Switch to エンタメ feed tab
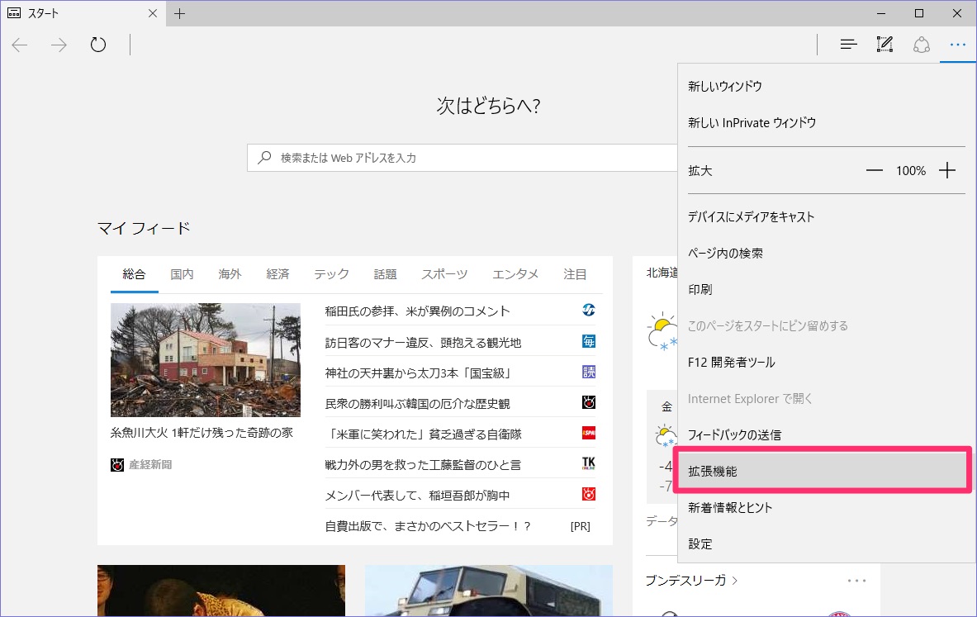 515,274
